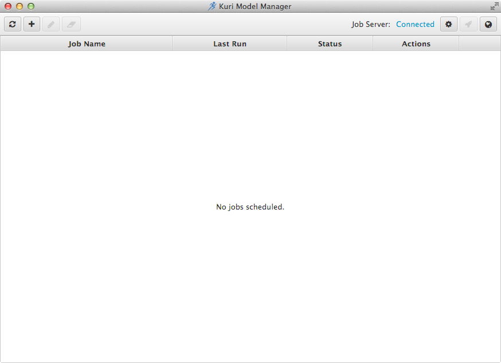
Task: Open the job server settings gear
Action: pos(448,24)
